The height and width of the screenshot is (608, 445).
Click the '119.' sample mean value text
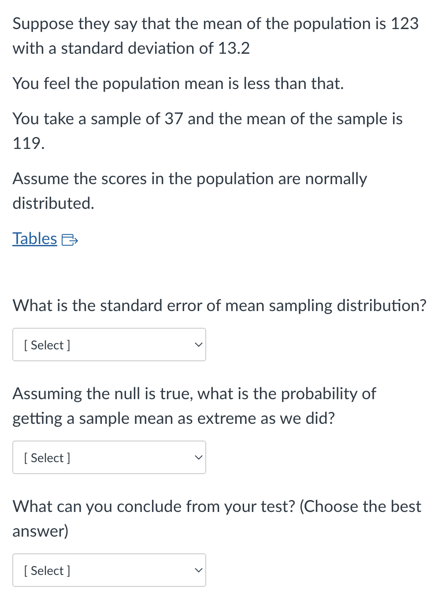pos(29,143)
